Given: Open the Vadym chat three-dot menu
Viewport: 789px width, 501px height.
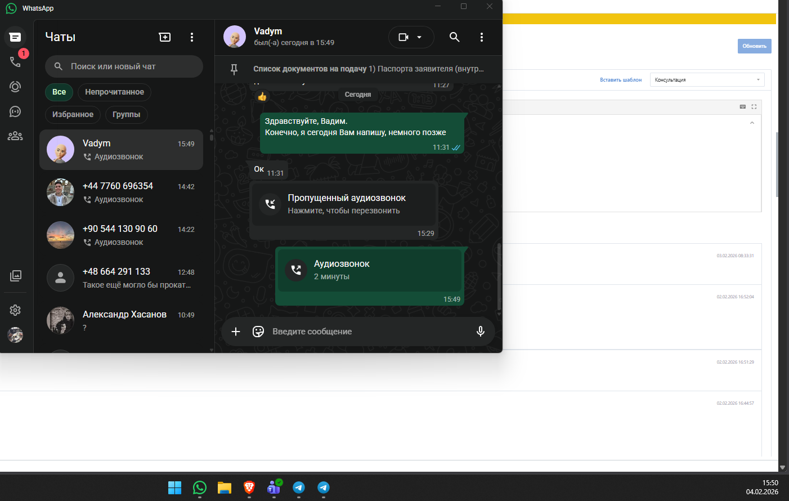Looking at the screenshot, I should (x=482, y=37).
